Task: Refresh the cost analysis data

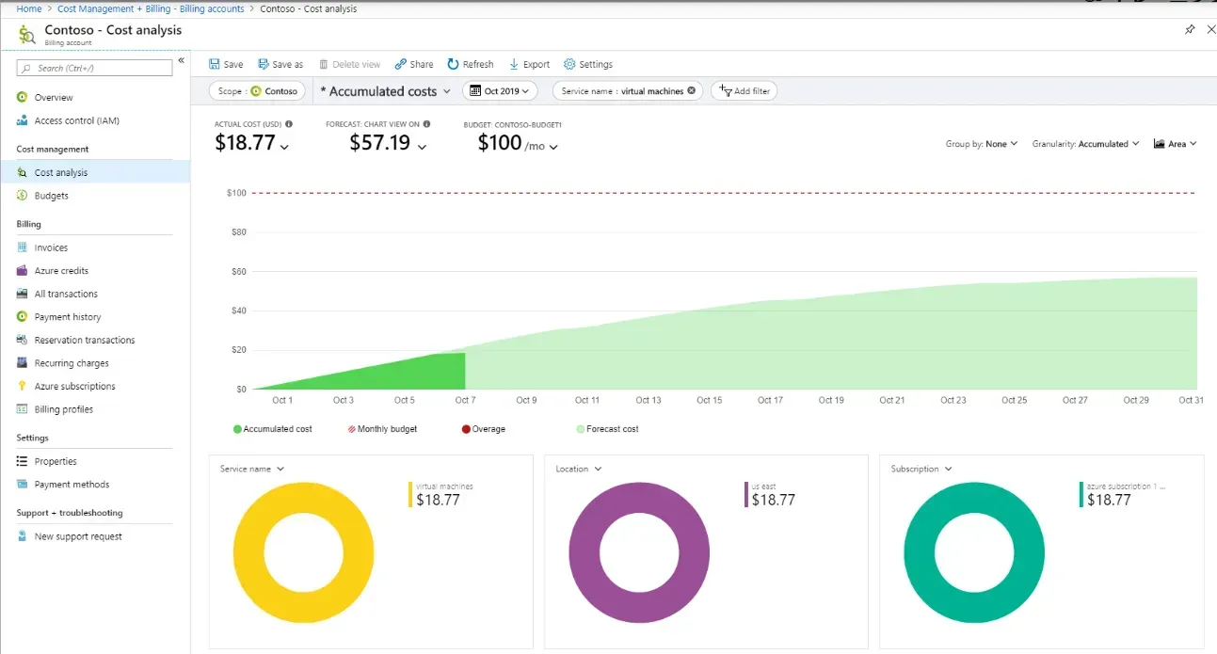Action: coord(471,64)
